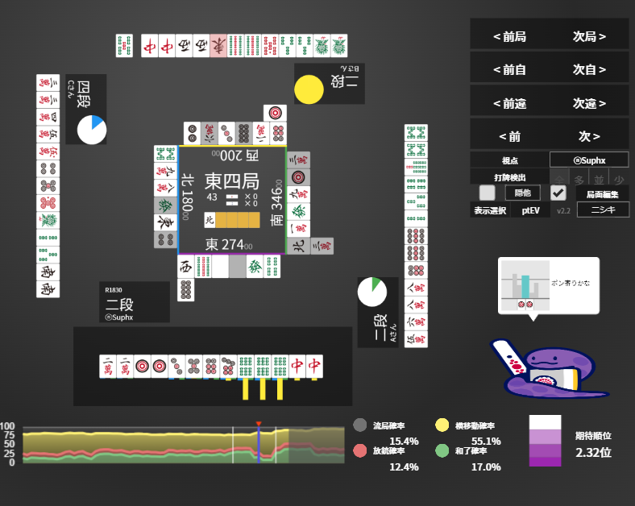
Task: Click 西 tile in Suphx's discards
Action: point(186,267)
